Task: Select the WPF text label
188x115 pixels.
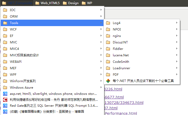Action: 13,75
